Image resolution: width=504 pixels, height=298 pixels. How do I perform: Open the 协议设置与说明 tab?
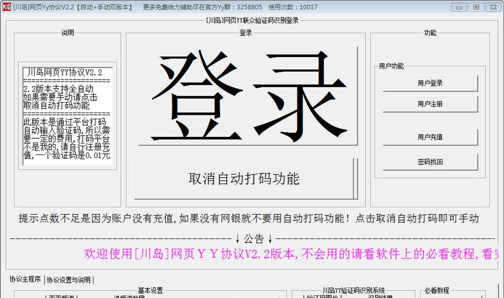click(x=69, y=280)
